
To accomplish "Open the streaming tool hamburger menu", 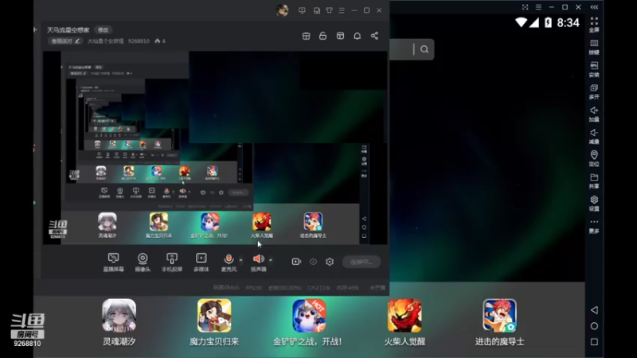I will pyautogui.click(x=342, y=10).
